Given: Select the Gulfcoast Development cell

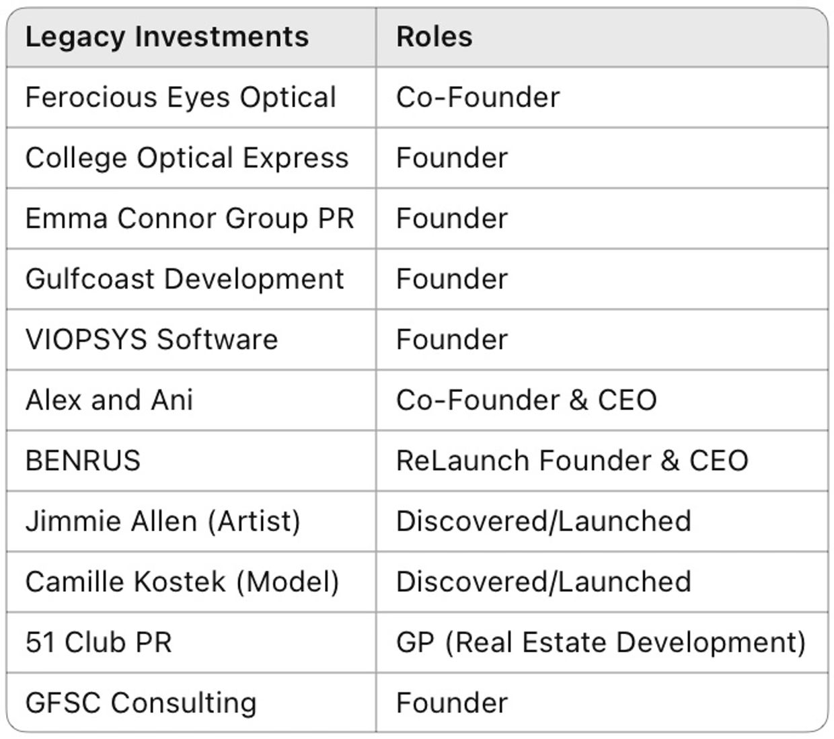Looking at the screenshot, I should coord(184,279).
